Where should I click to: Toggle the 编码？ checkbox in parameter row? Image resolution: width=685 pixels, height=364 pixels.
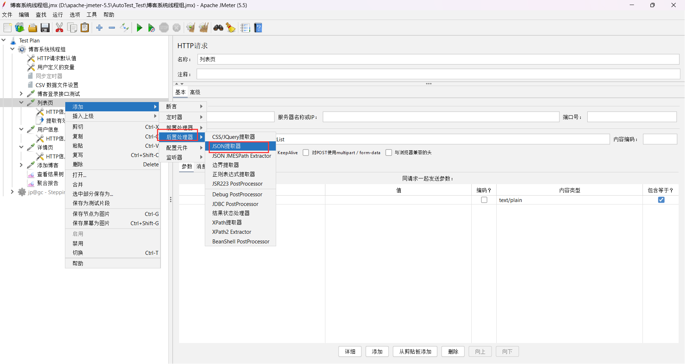(x=484, y=200)
